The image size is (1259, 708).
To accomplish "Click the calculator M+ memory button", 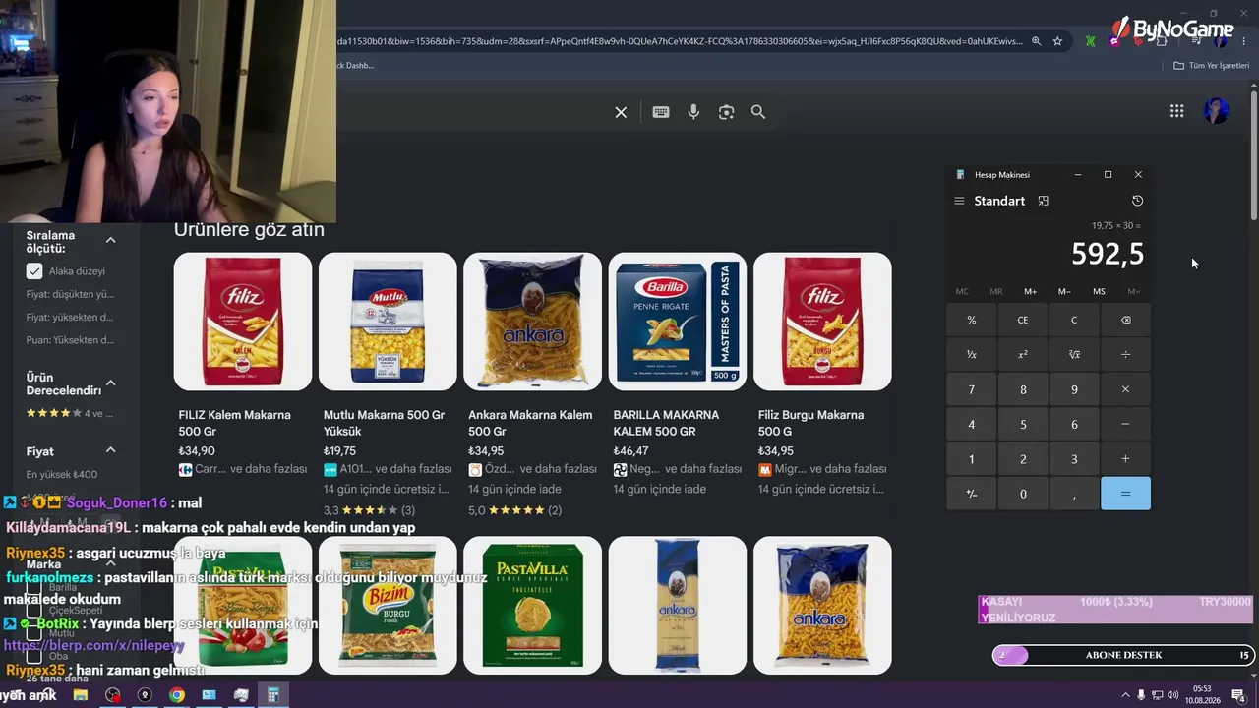I will coord(1030,291).
